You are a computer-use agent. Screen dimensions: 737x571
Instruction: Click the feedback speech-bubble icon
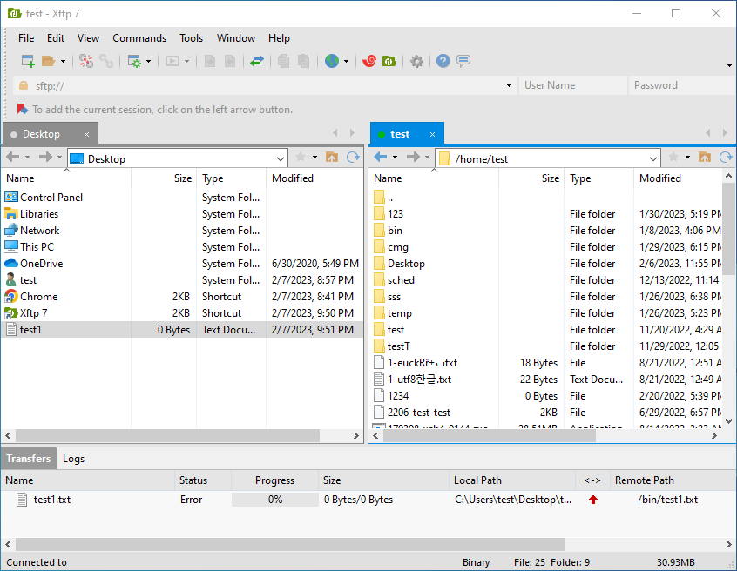pos(463,61)
